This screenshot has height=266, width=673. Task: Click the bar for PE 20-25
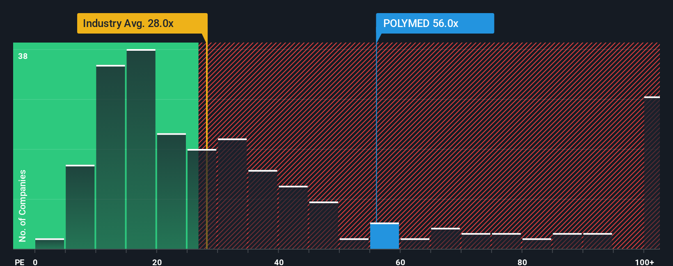(x=172, y=191)
